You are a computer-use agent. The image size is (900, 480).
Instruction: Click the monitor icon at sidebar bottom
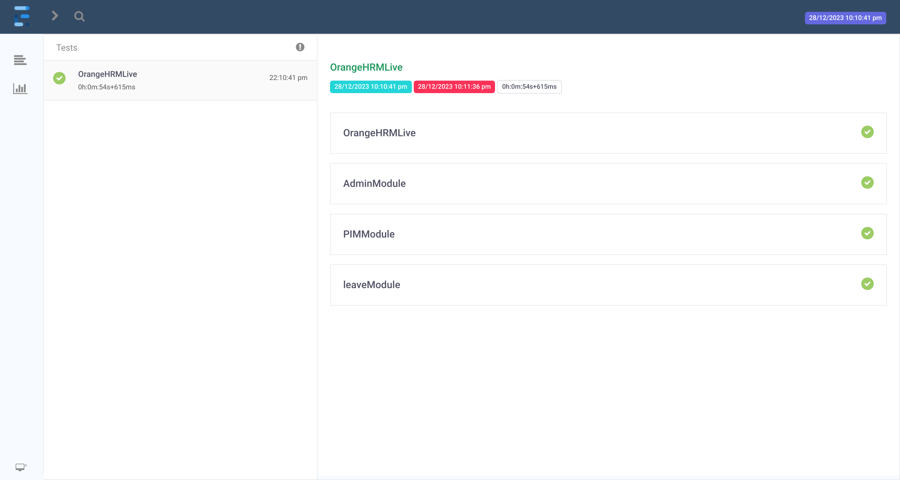click(20, 467)
